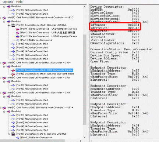Click the 'Device Bus Speed: Full' line
Image resolution: width=159 pixels, height=142 pixels.
115,55
